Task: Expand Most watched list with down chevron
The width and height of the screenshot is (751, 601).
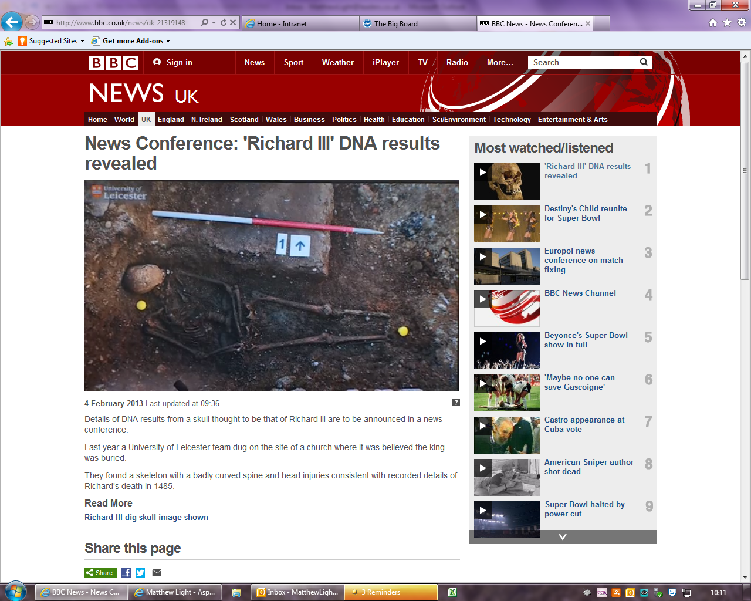Action: click(563, 537)
